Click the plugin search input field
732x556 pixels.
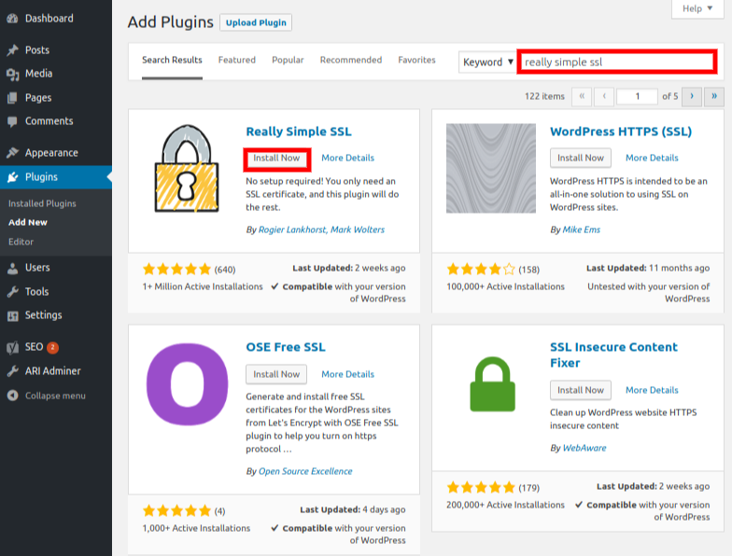coord(618,62)
